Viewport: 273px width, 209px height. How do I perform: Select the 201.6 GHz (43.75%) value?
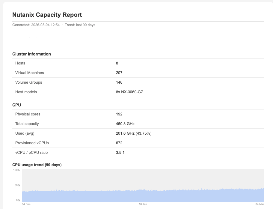tap(133, 133)
